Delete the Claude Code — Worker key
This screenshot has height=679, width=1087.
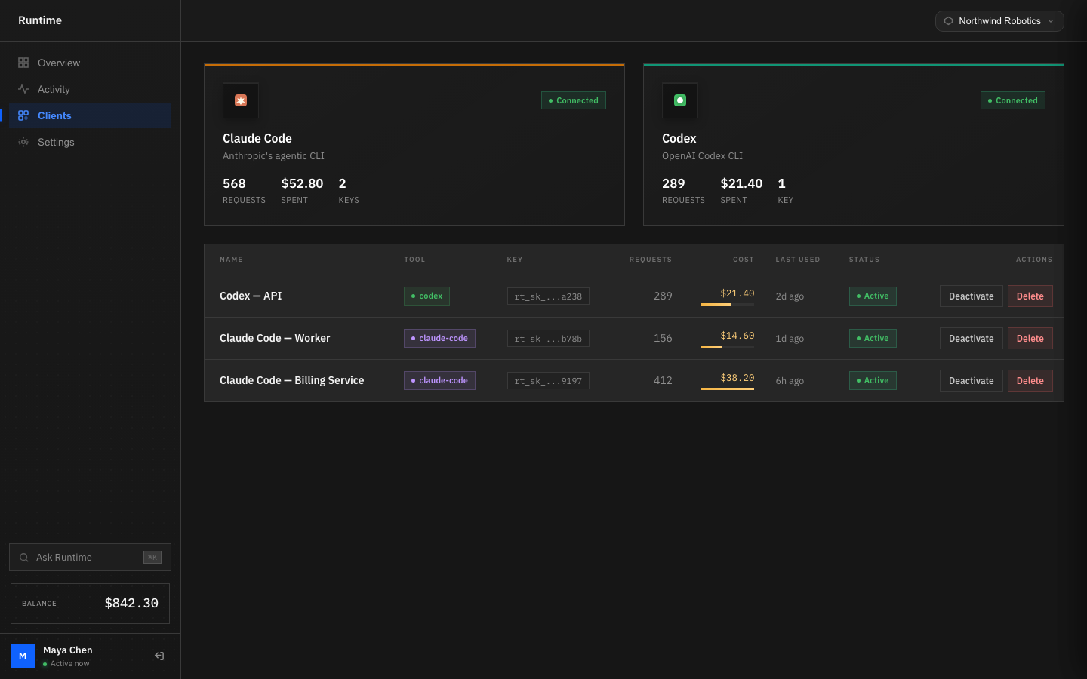point(1030,339)
